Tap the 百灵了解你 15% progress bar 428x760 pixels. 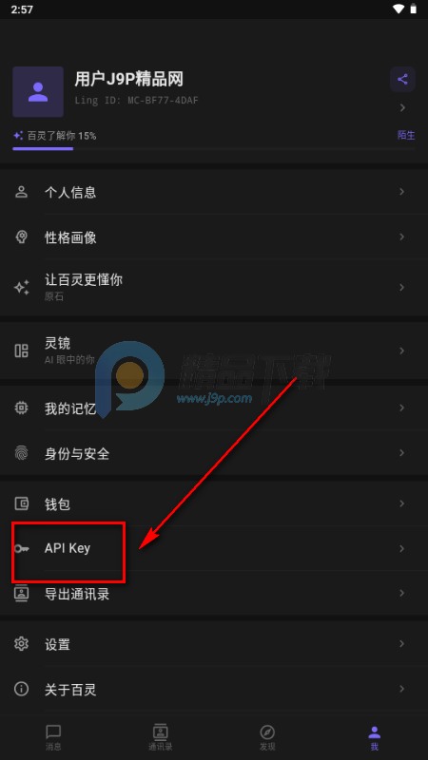pyautogui.click(x=213, y=149)
